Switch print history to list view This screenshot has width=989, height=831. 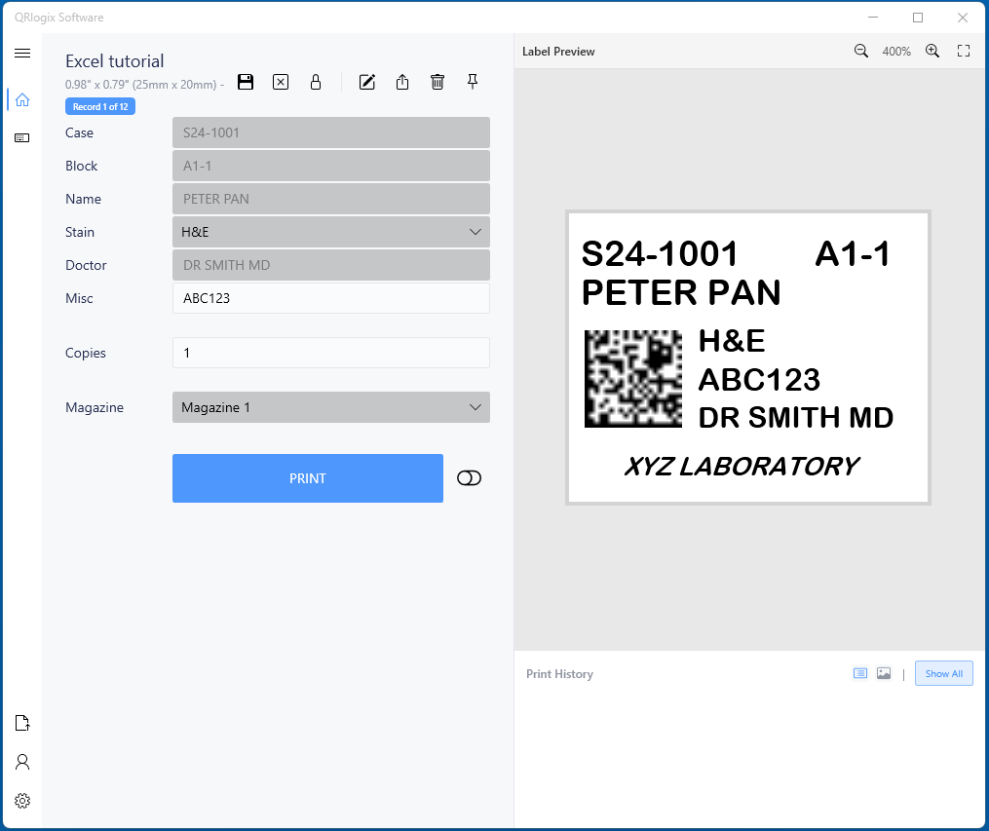pyautogui.click(x=860, y=673)
